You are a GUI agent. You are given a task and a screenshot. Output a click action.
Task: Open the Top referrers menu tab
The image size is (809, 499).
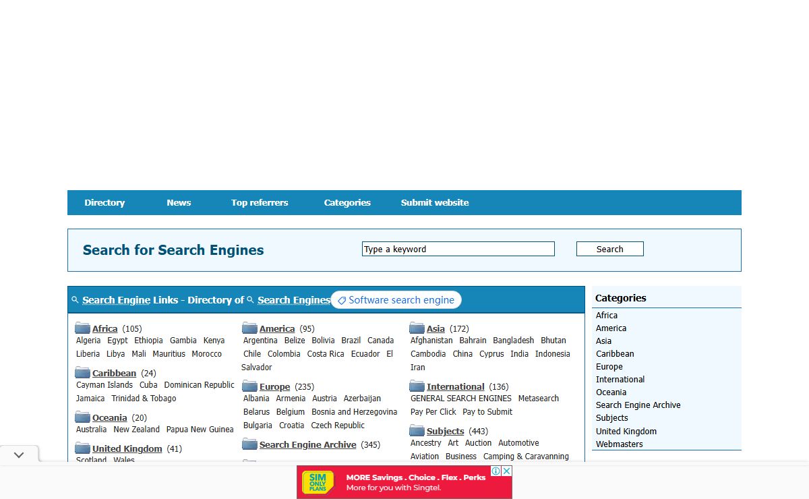pos(260,202)
